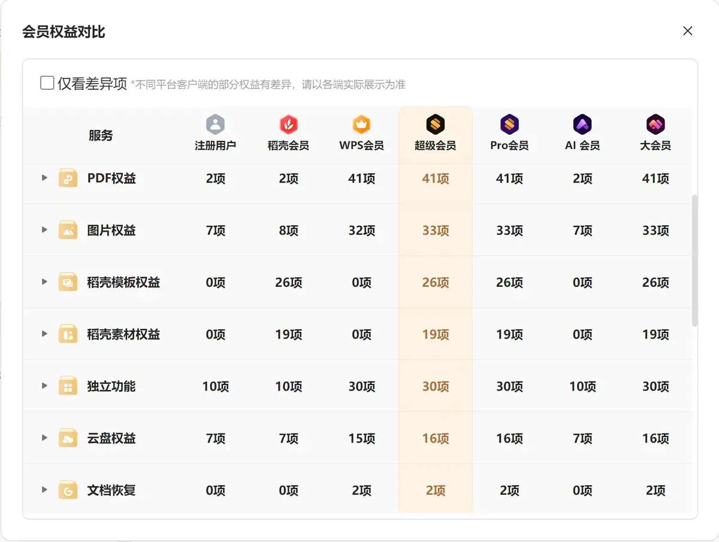This screenshot has height=542, width=719.
Task: Select the 稻壳素材权益 row label
Action: pyautogui.click(x=123, y=334)
